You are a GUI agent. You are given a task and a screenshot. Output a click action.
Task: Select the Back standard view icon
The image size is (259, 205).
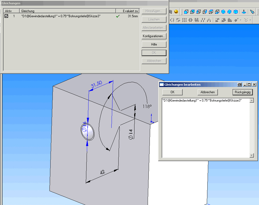point(192,12)
